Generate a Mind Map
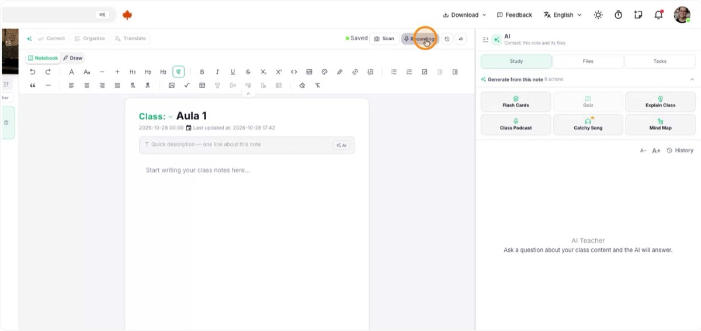The width and height of the screenshot is (701, 331). (661, 125)
